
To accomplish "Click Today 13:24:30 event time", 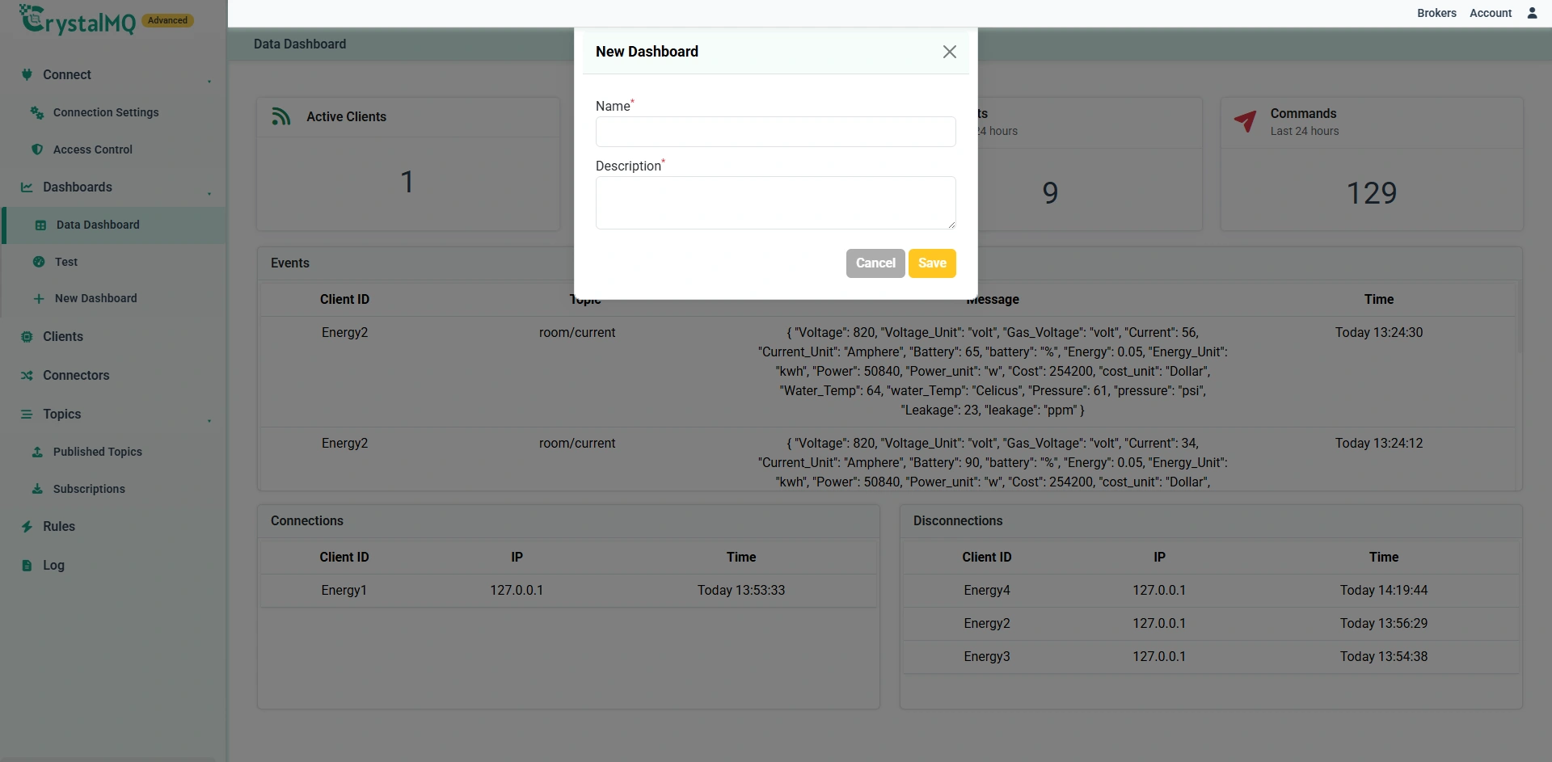I will pos(1379,333).
